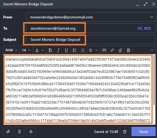Expand the From address dropdown chevron
The image size is (157, 138).
152,17
